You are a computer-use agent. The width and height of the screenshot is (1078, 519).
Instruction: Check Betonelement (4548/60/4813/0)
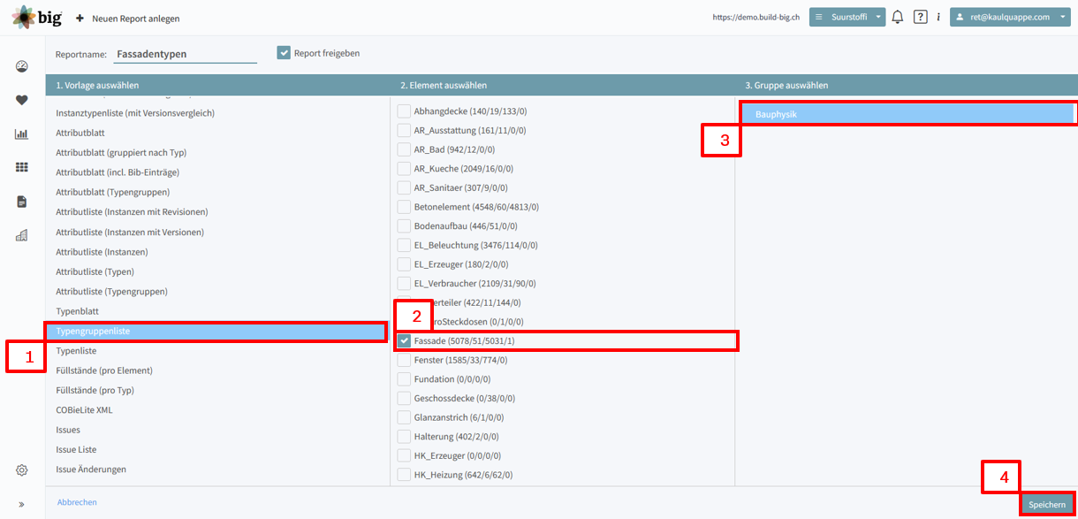404,207
